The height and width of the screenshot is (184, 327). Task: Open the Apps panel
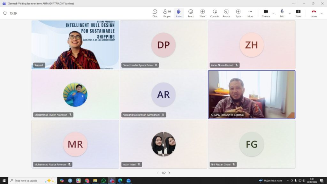[x=238, y=13]
